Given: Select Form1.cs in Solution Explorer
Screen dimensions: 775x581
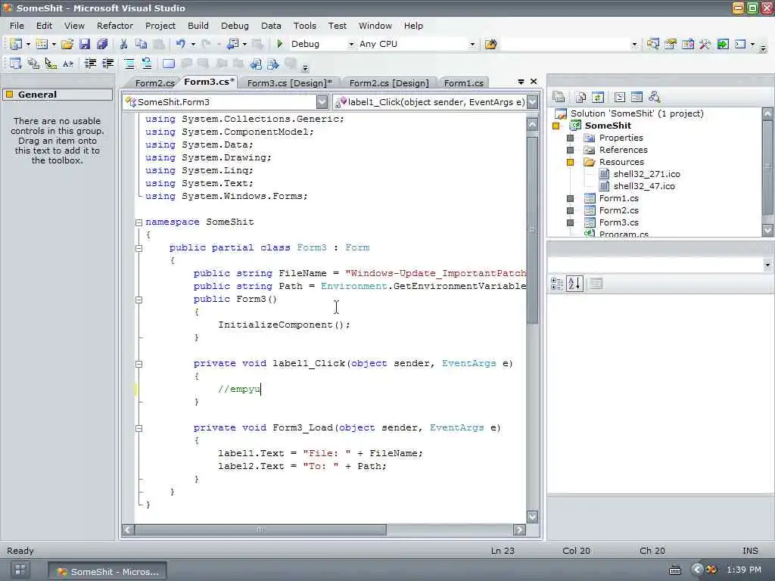Looking at the screenshot, I should pos(618,198).
